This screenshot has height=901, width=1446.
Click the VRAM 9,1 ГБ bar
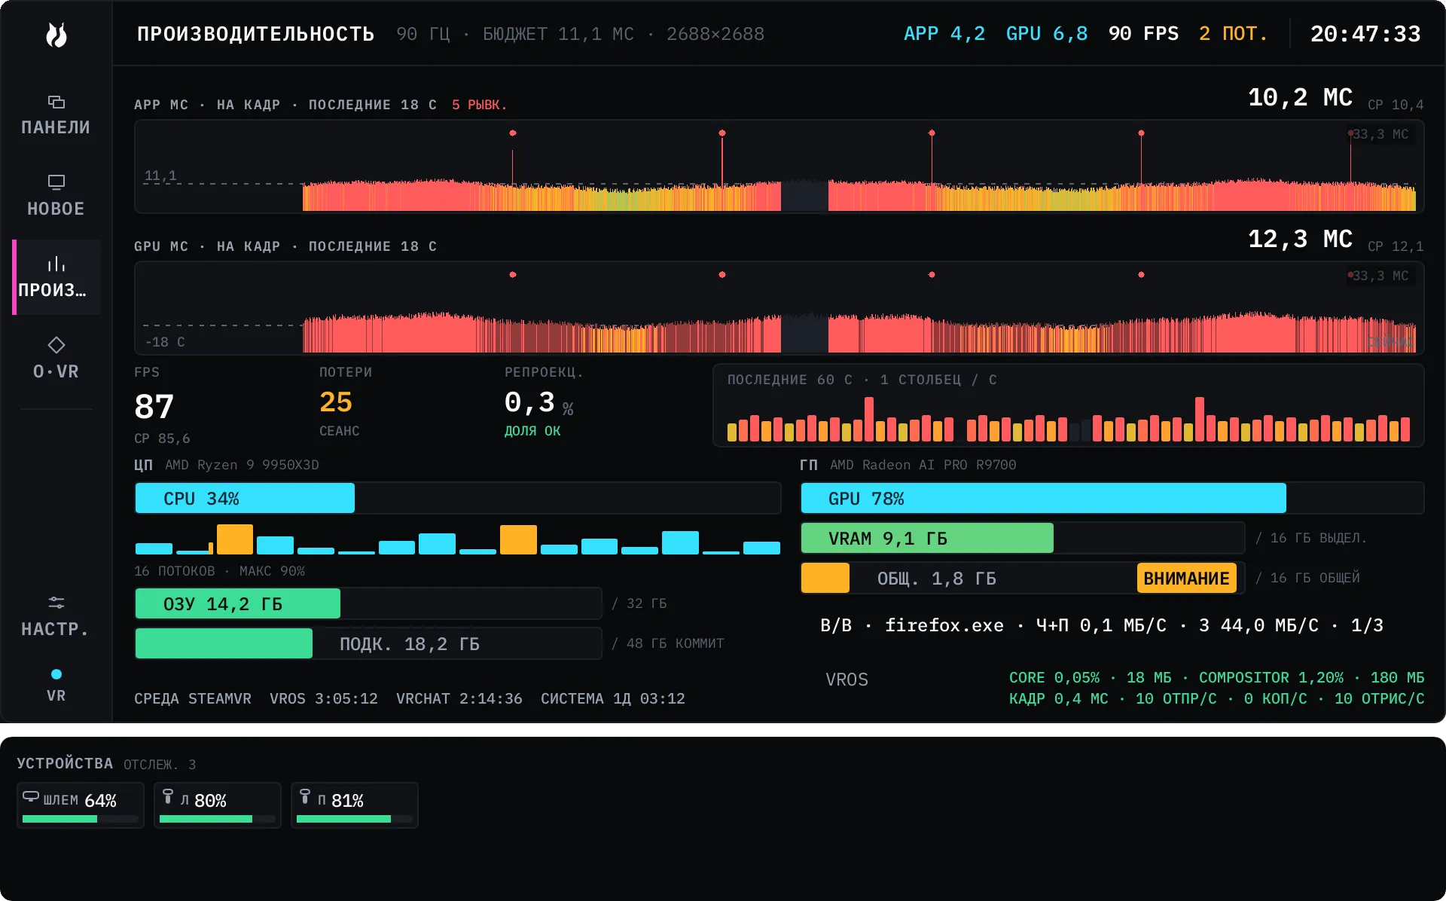coord(1023,539)
